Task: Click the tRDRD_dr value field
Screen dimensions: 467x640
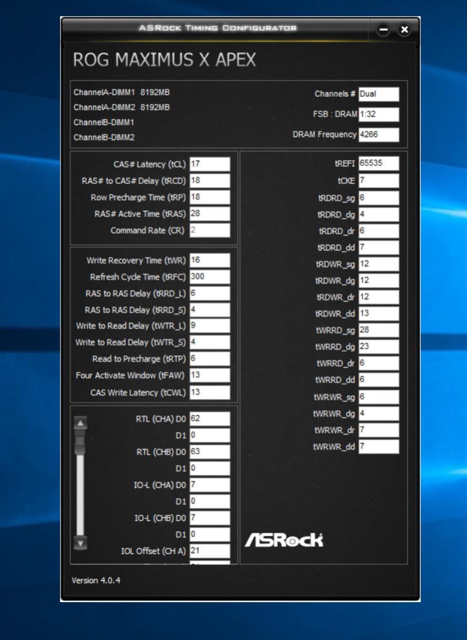Action: pos(379,231)
